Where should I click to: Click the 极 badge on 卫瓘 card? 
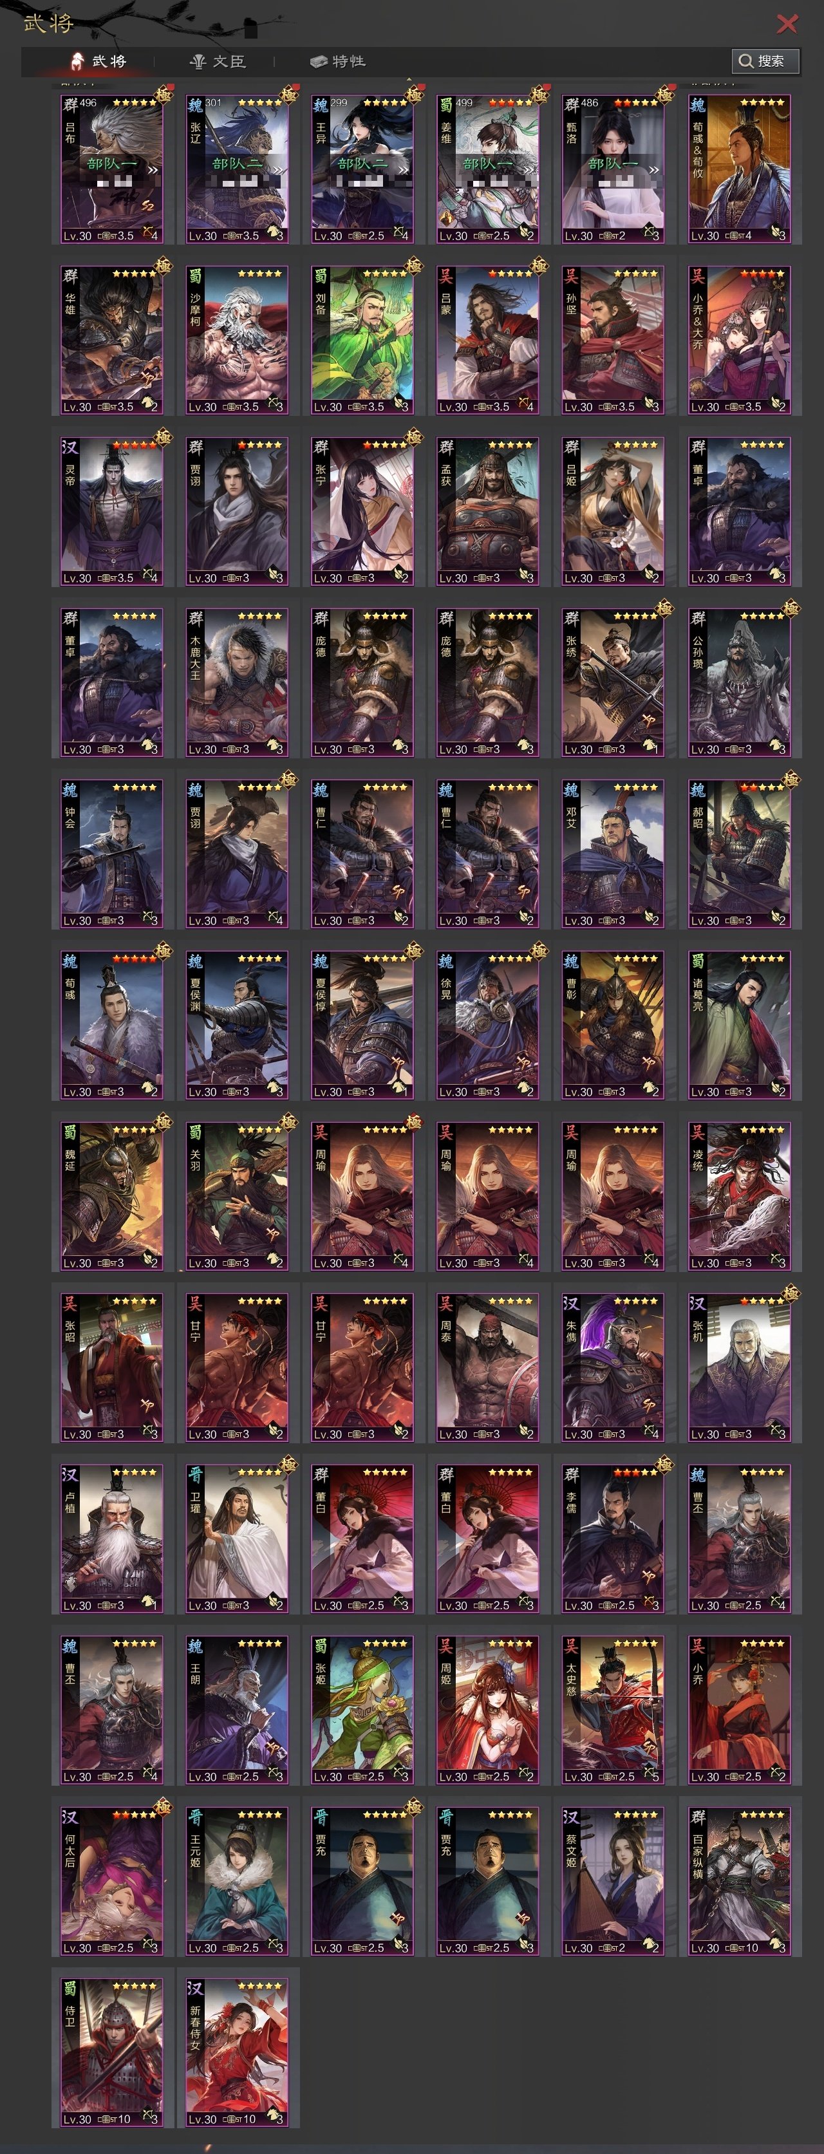(x=288, y=1464)
